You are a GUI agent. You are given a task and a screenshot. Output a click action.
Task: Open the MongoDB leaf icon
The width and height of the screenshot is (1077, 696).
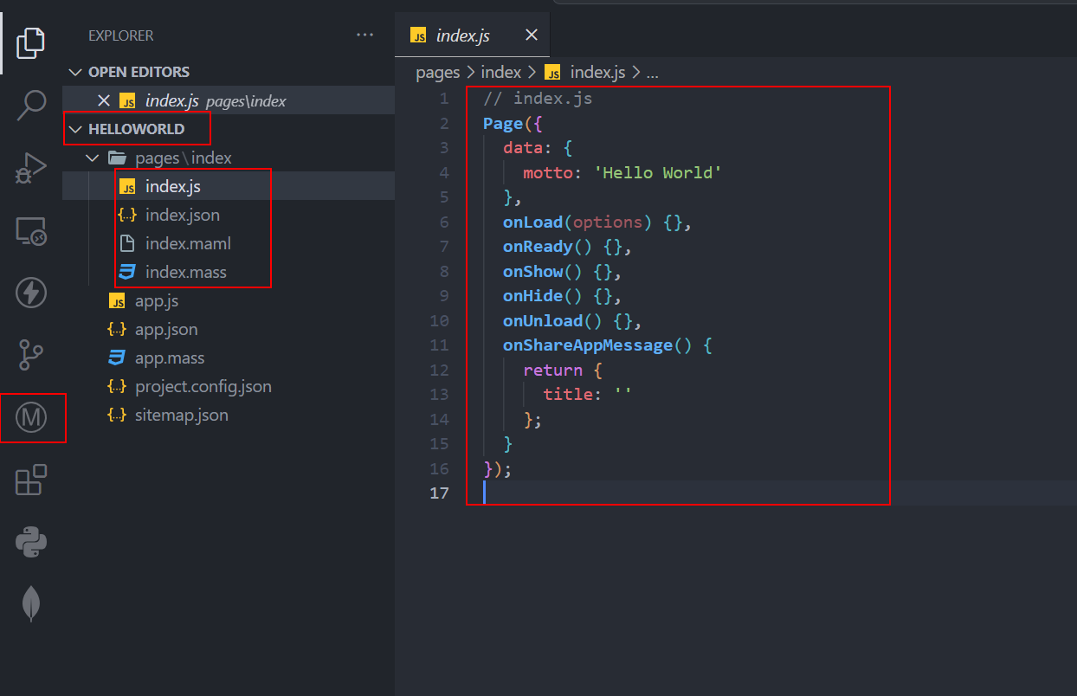click(31, 603)
